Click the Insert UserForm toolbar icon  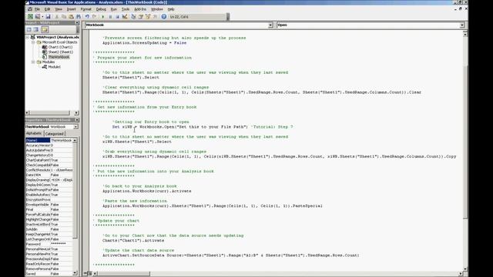pyautogui.click(x=38, y=17)
